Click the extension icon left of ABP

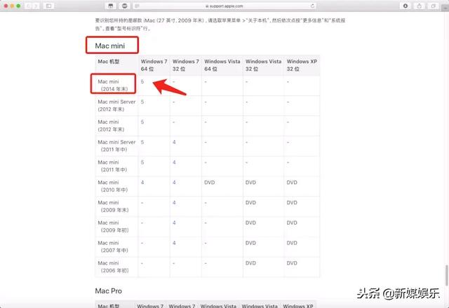(111, 6)
